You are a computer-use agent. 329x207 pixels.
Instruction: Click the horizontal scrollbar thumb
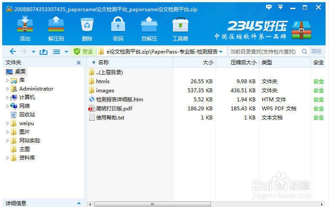click(153, 204)
